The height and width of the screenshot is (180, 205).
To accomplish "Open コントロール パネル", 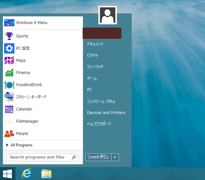I will 101,102.
